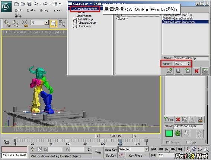The image size is (211, 160).
Task: Click the large Set Keys key button
Action: [x=98, y=152]
